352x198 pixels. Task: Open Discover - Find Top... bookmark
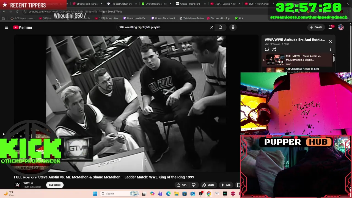[219, 18]
